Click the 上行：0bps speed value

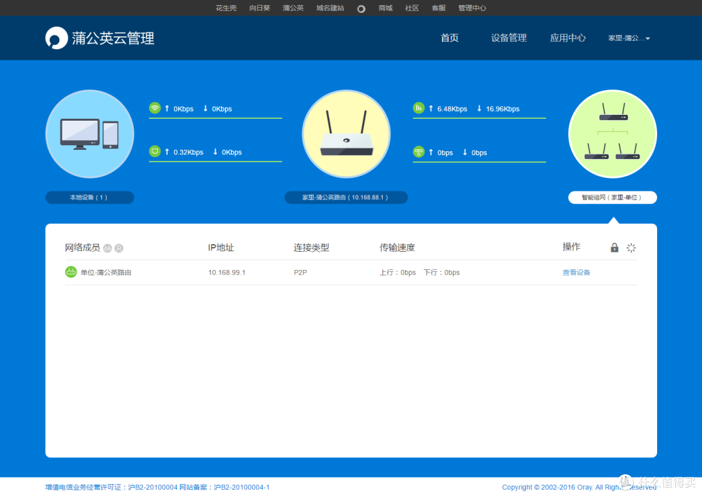point(398,273)
